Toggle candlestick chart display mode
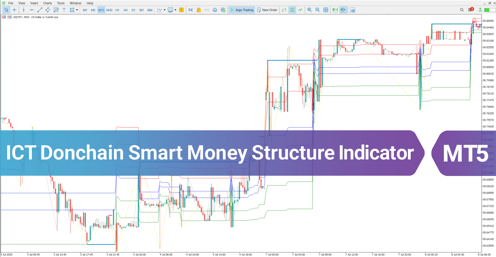The width and height of the screenshot is (496, 257). pyautogui.click(x=292, y=10)
